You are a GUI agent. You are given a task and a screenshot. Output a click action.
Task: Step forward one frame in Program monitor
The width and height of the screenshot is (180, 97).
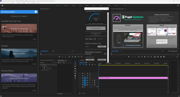click(x=148, y=57)
